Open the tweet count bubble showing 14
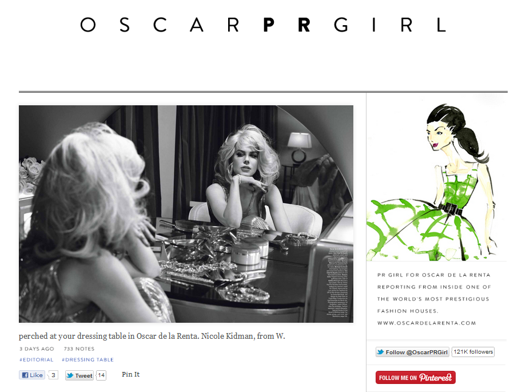 pos(101,375)
